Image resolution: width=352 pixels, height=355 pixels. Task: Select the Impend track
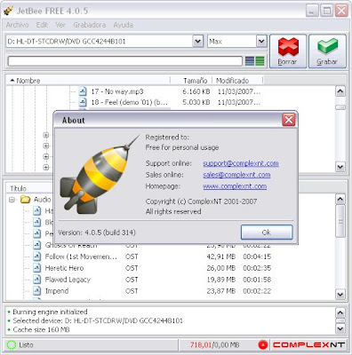tap(57, 291)
